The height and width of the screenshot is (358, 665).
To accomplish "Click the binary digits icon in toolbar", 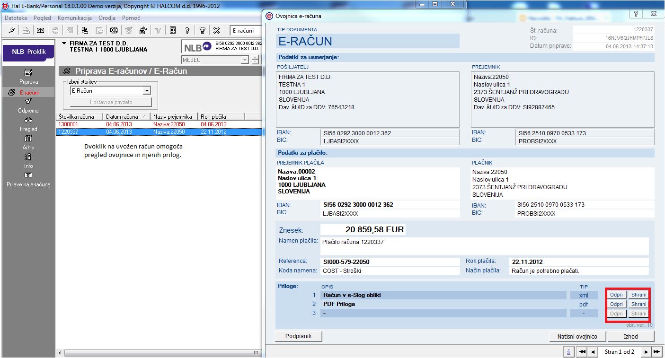I will tap(70, 30).
